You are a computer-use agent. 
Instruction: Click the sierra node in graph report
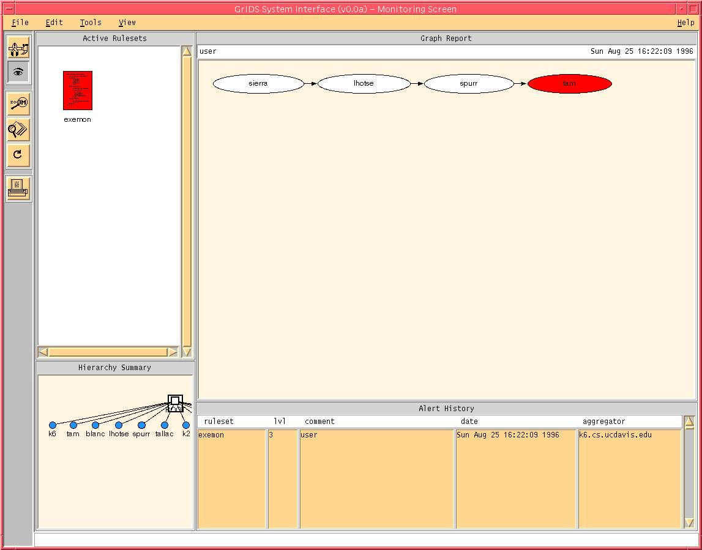[x=258, y=84]
